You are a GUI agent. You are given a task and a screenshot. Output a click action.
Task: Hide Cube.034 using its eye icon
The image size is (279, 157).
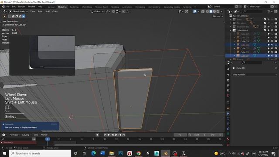(x=272, y=56)
